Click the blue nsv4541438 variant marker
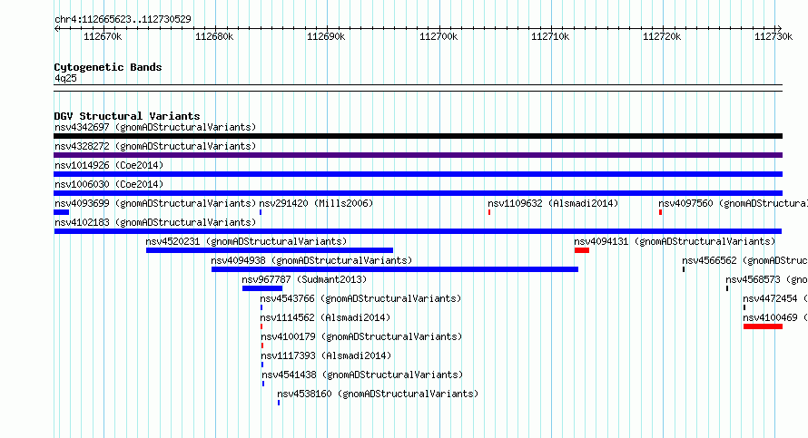The image size is (808, 438). pyautogui.click(x=263, y=384)
